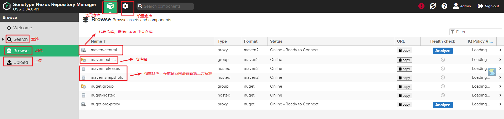The width and height of the screenshot is (504, 119).
Task: Copy URL for nuget-group
Action: 405,87
